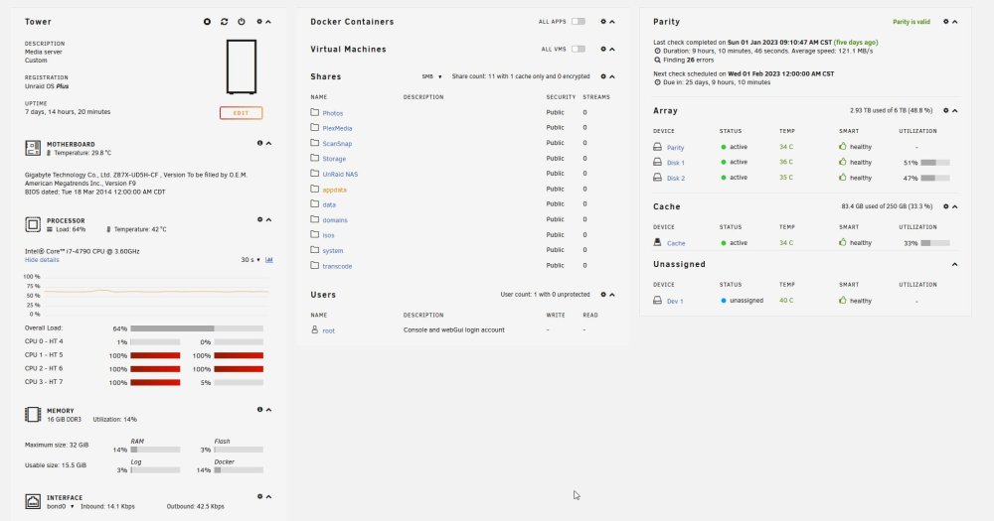This screenshot has height=521, width=994.
Task: Click Hide details link
Action: click(42, 260)
